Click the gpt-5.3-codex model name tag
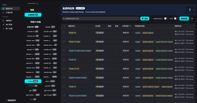 [x=75, y=42]
